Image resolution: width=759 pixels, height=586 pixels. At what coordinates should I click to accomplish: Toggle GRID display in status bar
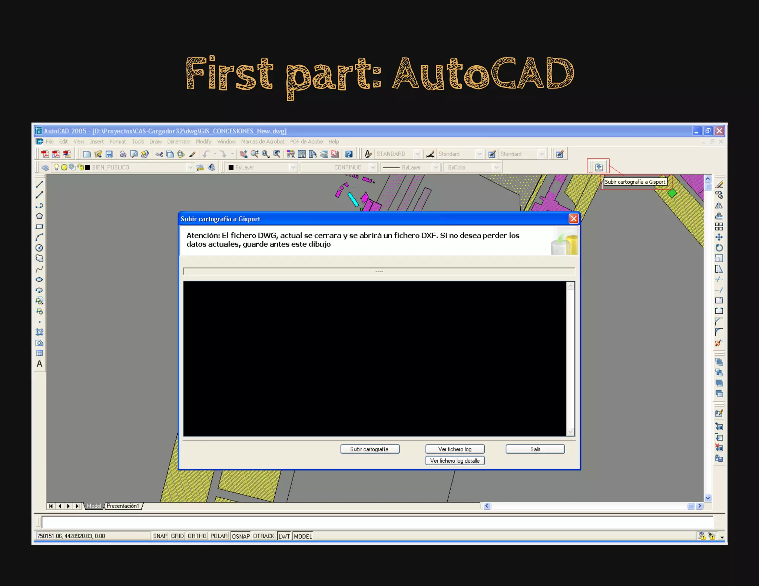[x=177, y=536]
